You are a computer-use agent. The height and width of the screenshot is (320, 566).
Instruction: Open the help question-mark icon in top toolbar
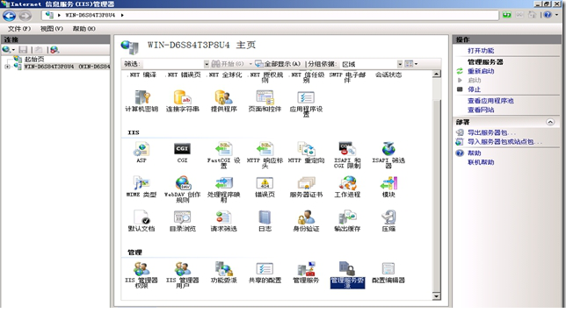(548, 15)
